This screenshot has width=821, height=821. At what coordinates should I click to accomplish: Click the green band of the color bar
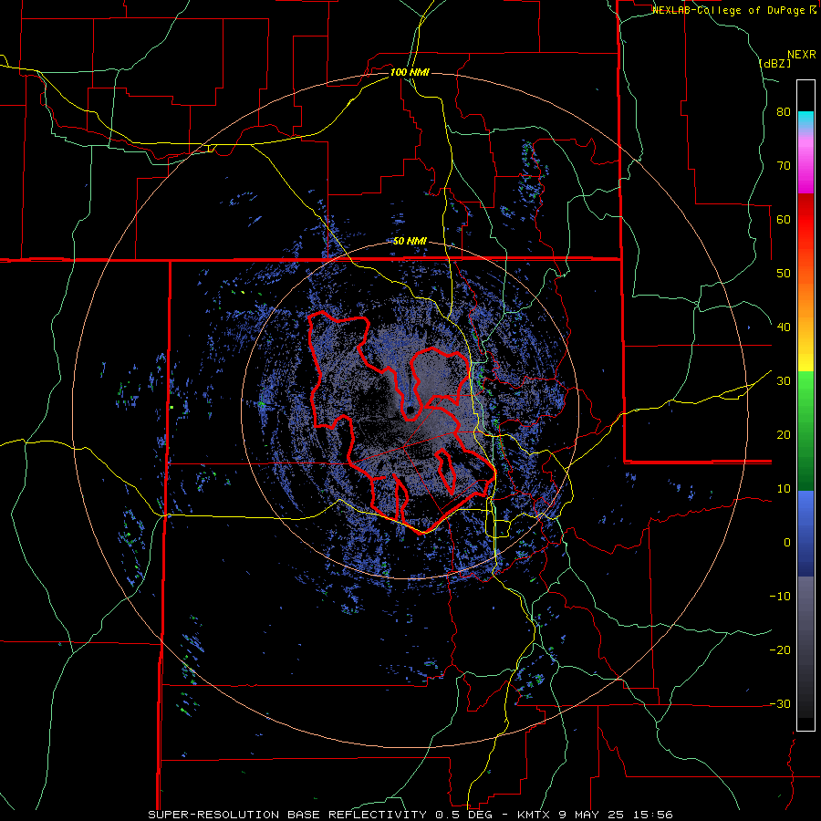805,431
